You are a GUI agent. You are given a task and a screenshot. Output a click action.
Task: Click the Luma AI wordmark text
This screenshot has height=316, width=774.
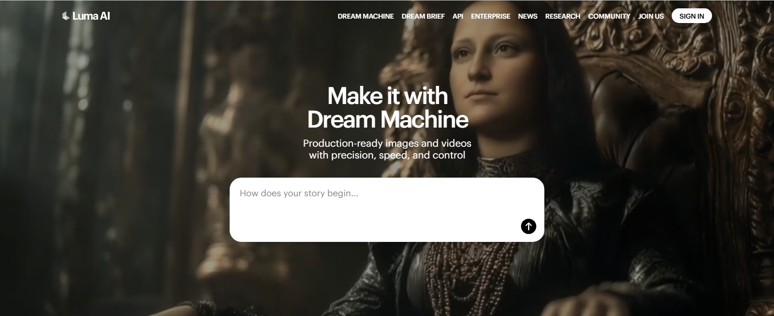[x=91, y=16]
